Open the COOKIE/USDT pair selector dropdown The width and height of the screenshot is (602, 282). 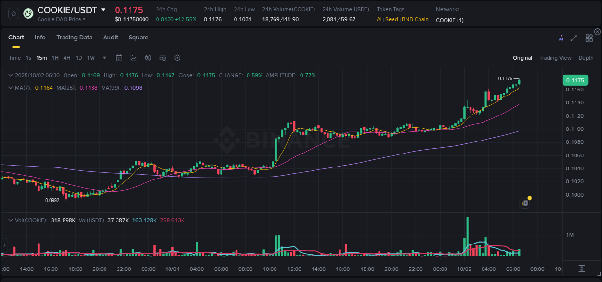coord(103,10)
